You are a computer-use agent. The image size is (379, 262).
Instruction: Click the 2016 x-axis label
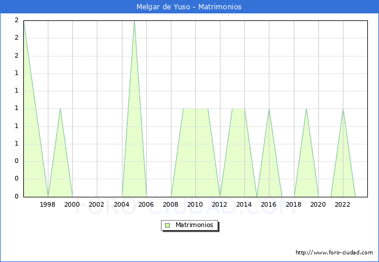[x=269, y=204]
